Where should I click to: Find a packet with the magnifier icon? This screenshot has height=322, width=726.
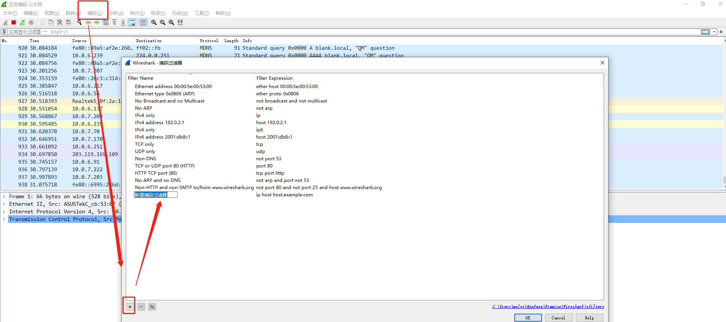point(79,22)
